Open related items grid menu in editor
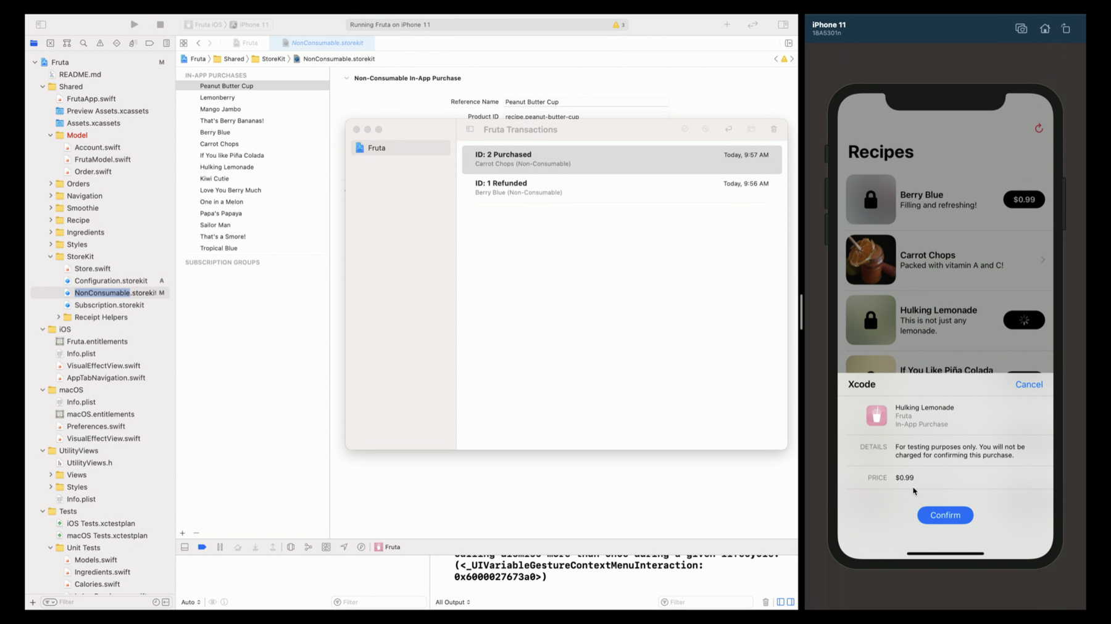The width and height of the screenshot is (1111, 624). [x=183, y=43]
